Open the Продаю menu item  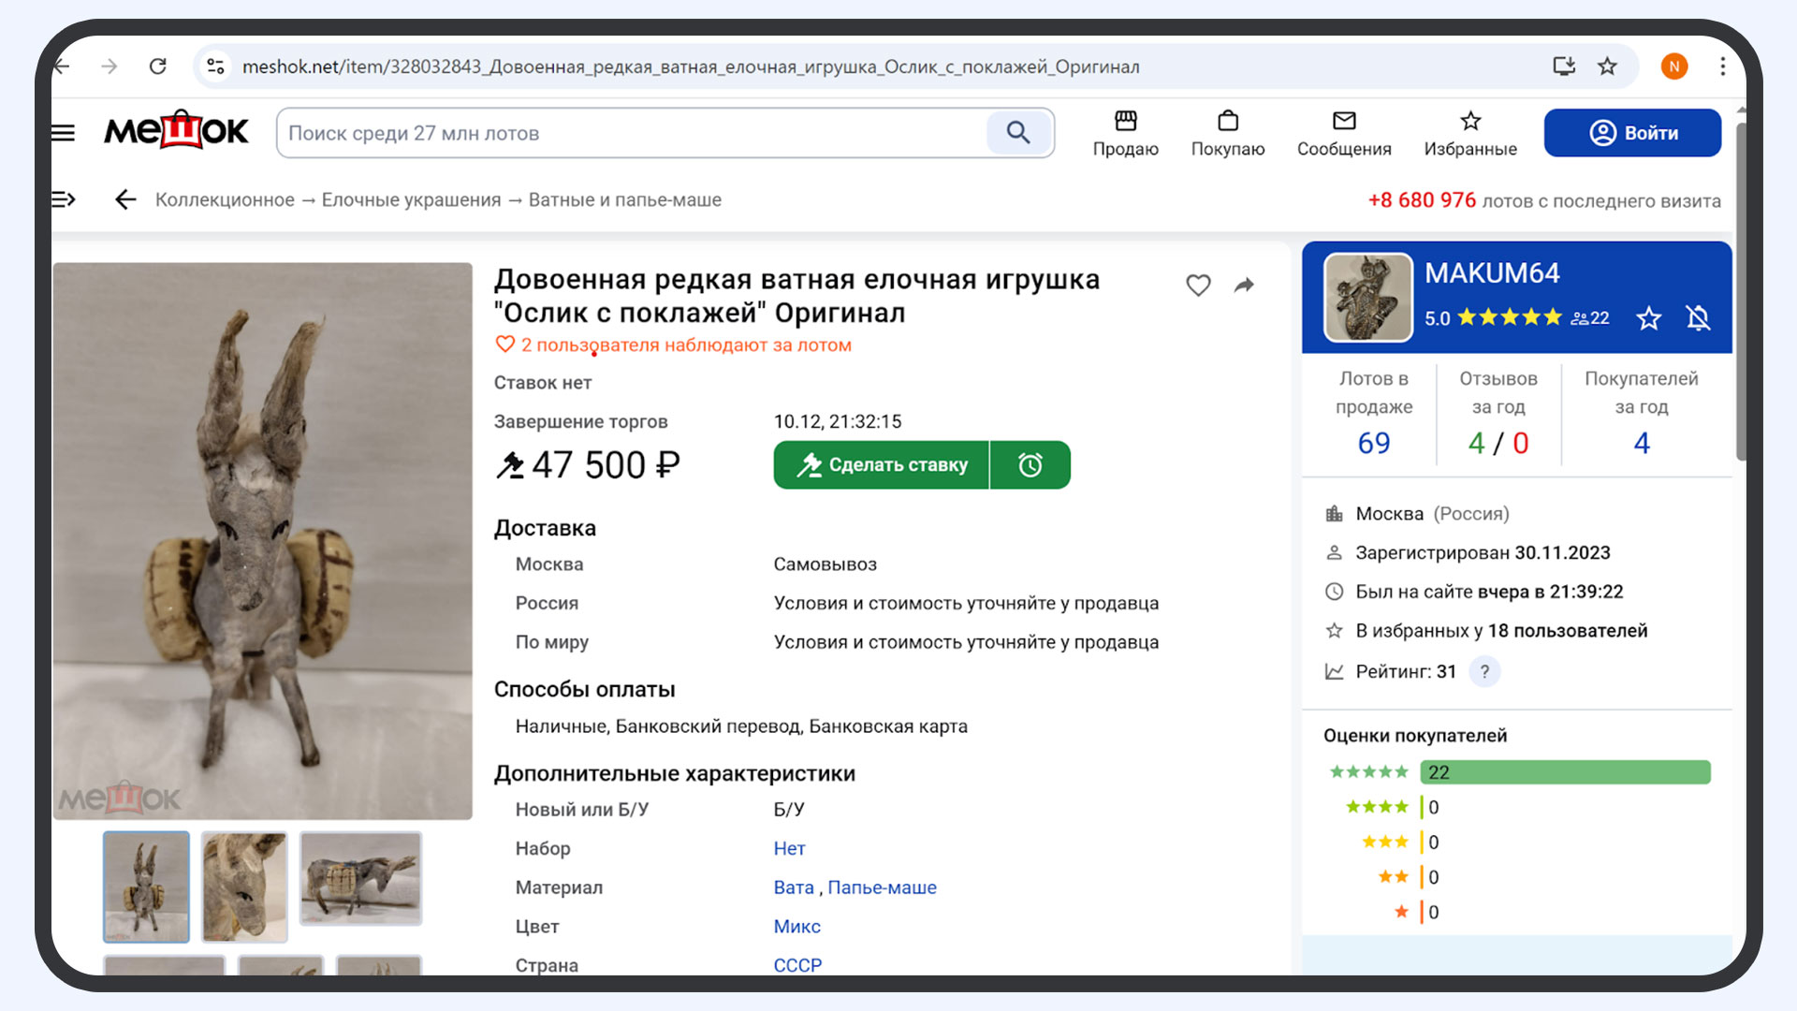coord(1125,133)
